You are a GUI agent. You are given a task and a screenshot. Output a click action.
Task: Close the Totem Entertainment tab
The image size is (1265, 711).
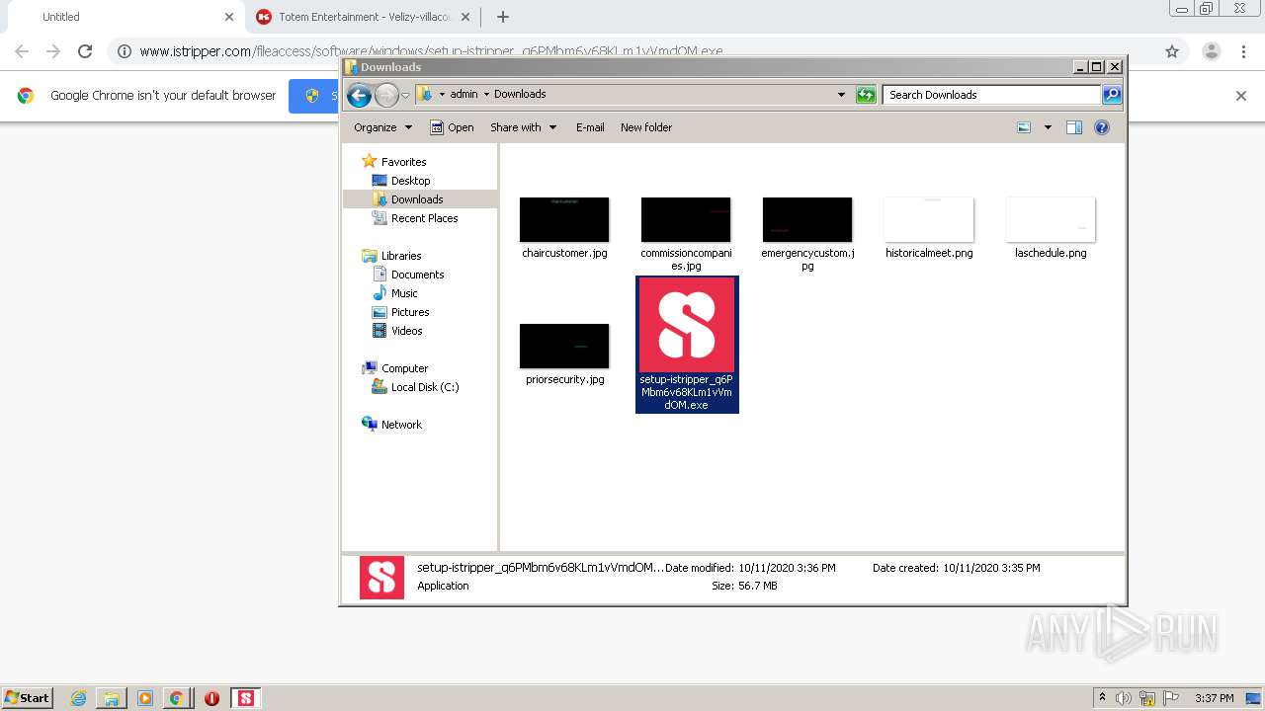pos(465,17)
